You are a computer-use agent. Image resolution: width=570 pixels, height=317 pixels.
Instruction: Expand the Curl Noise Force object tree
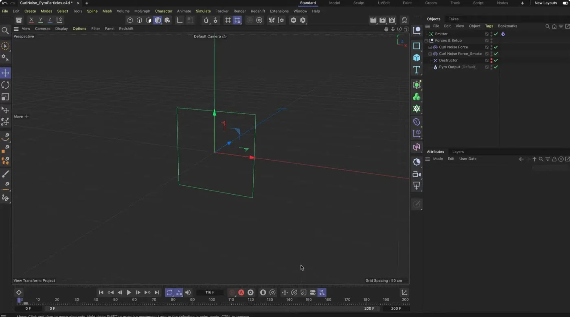(x=430, y=47)
